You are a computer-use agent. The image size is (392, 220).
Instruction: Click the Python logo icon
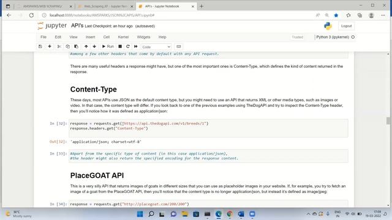click(328, 26)
